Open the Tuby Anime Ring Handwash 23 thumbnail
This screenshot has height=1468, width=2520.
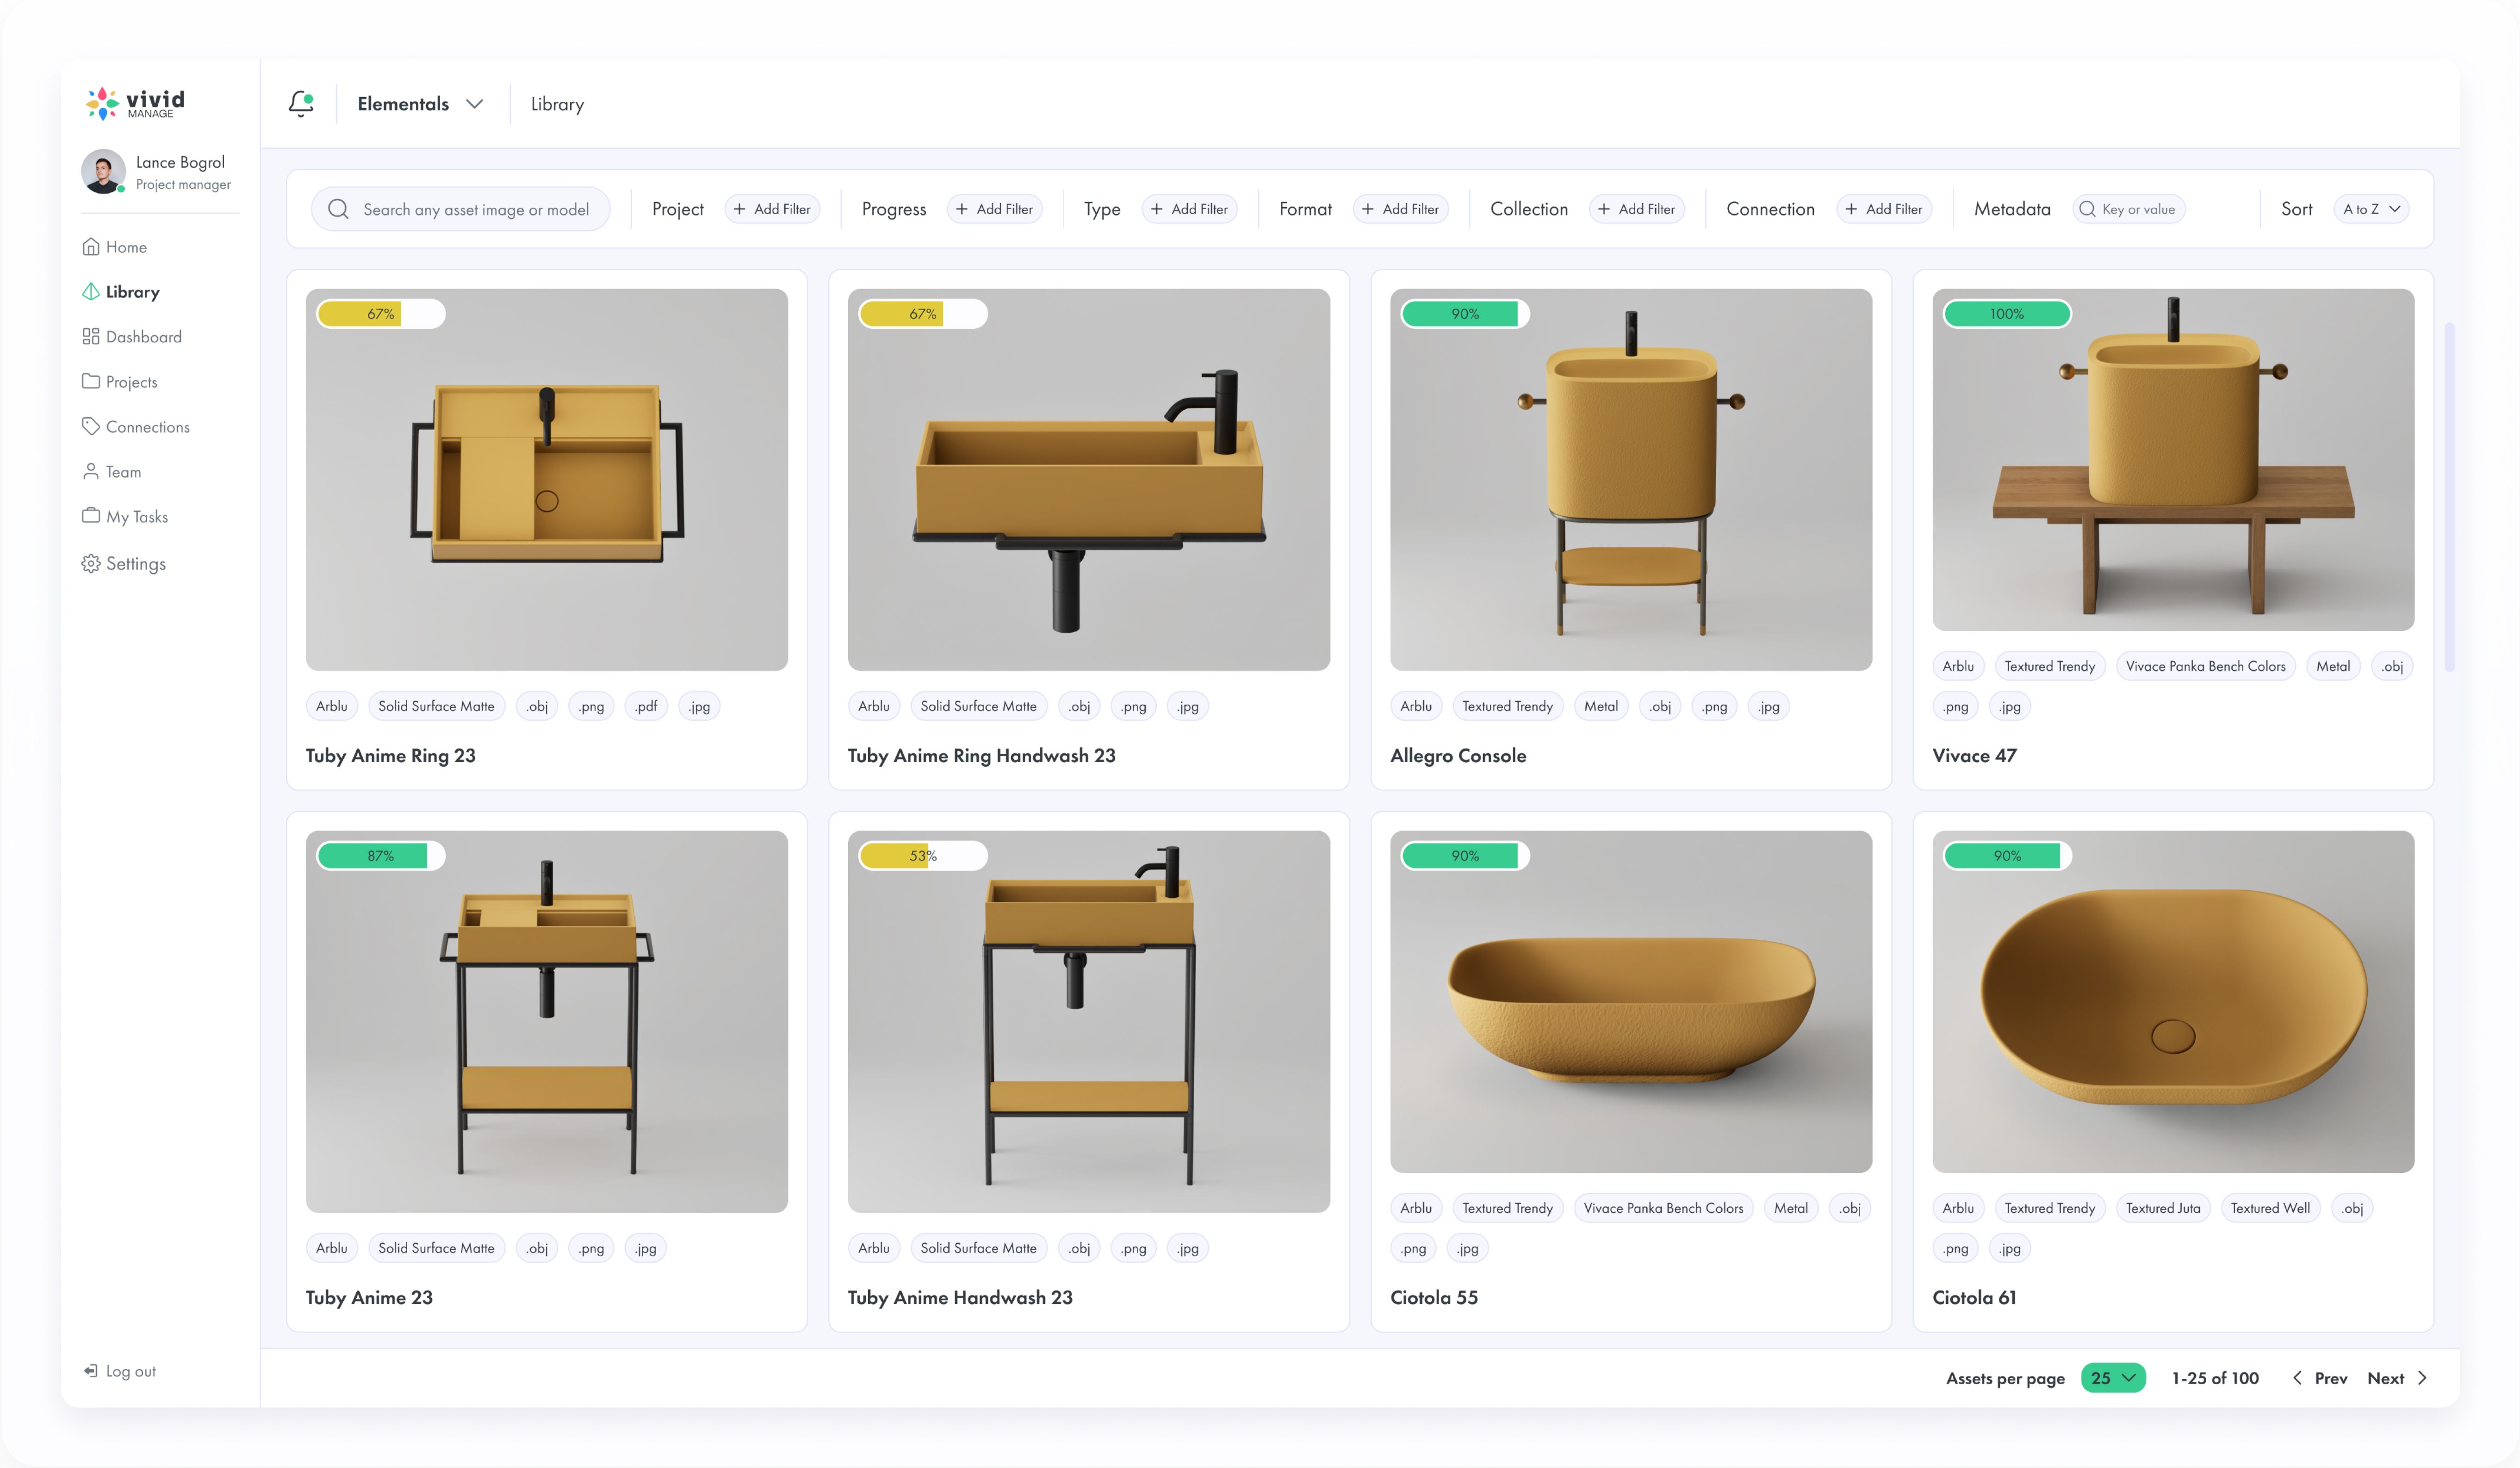point(1089,480)
